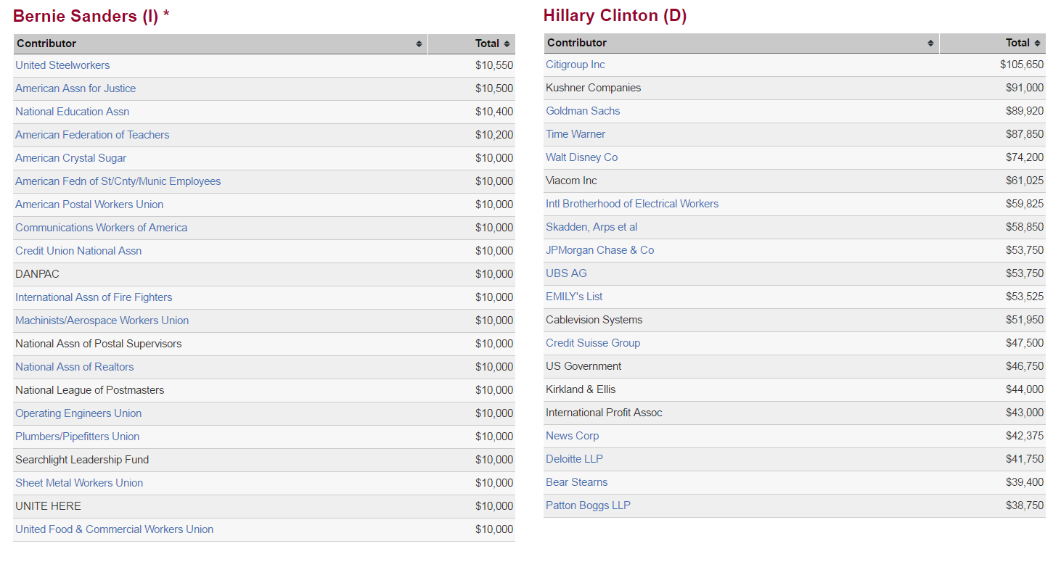Open Plumbers/Pipefitters Union link
The width and height of the screenshot is (1061, 562).
(78, 437)
